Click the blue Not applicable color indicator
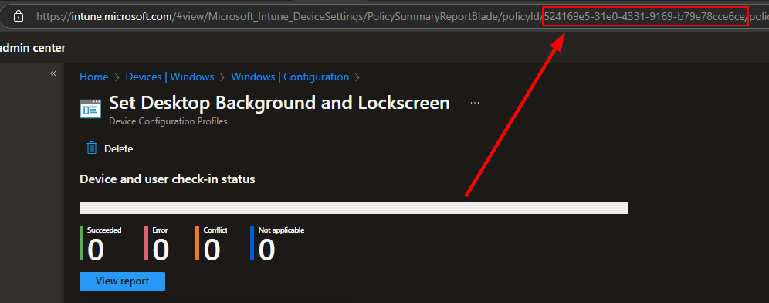Image resolution: width=769 pixels, height=303 pixels. coord(252,243)
